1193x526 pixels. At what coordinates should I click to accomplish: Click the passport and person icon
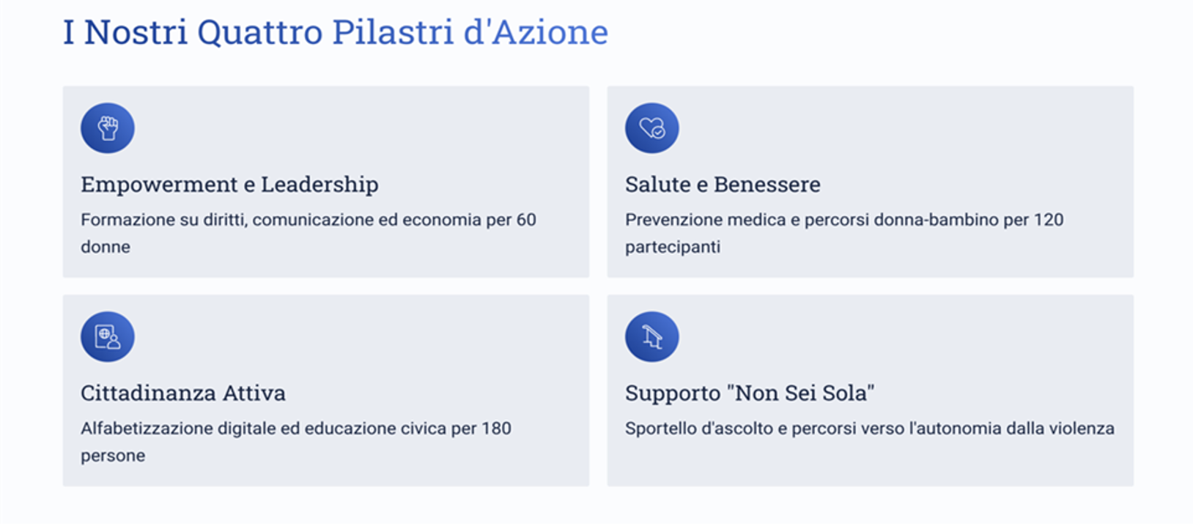108,337
